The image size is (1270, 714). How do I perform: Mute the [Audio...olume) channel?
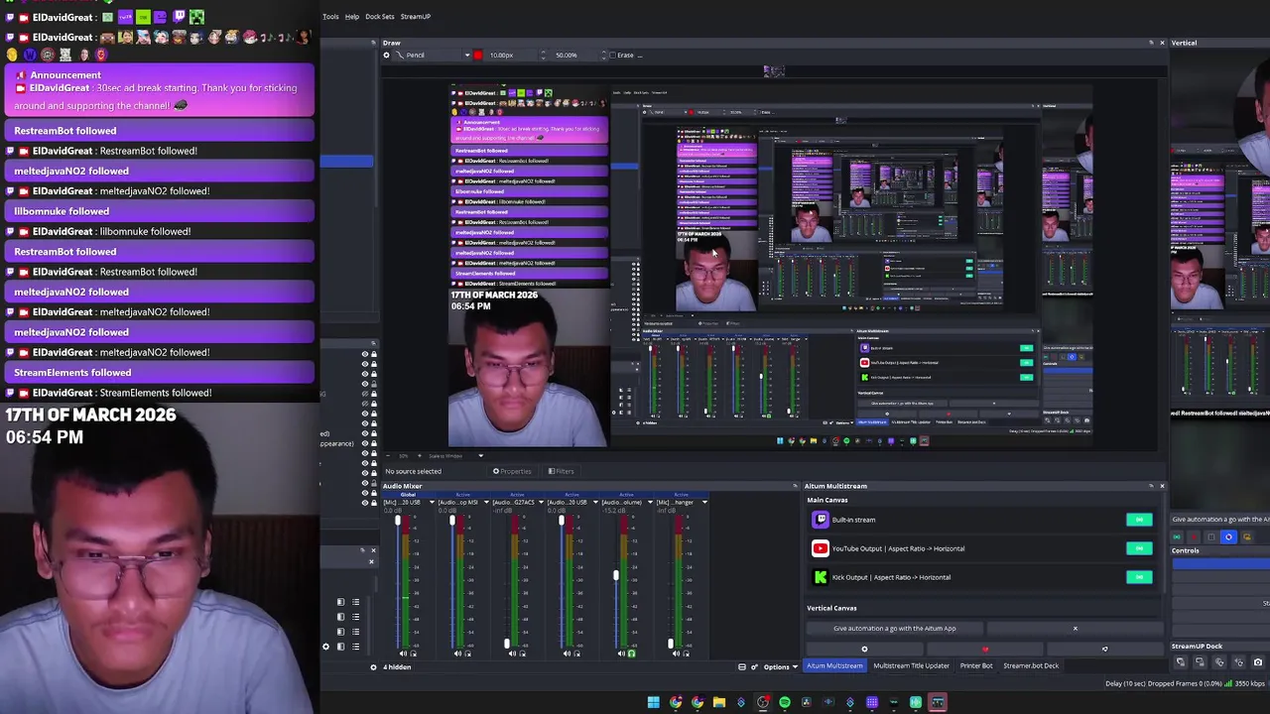coord(621,654)
